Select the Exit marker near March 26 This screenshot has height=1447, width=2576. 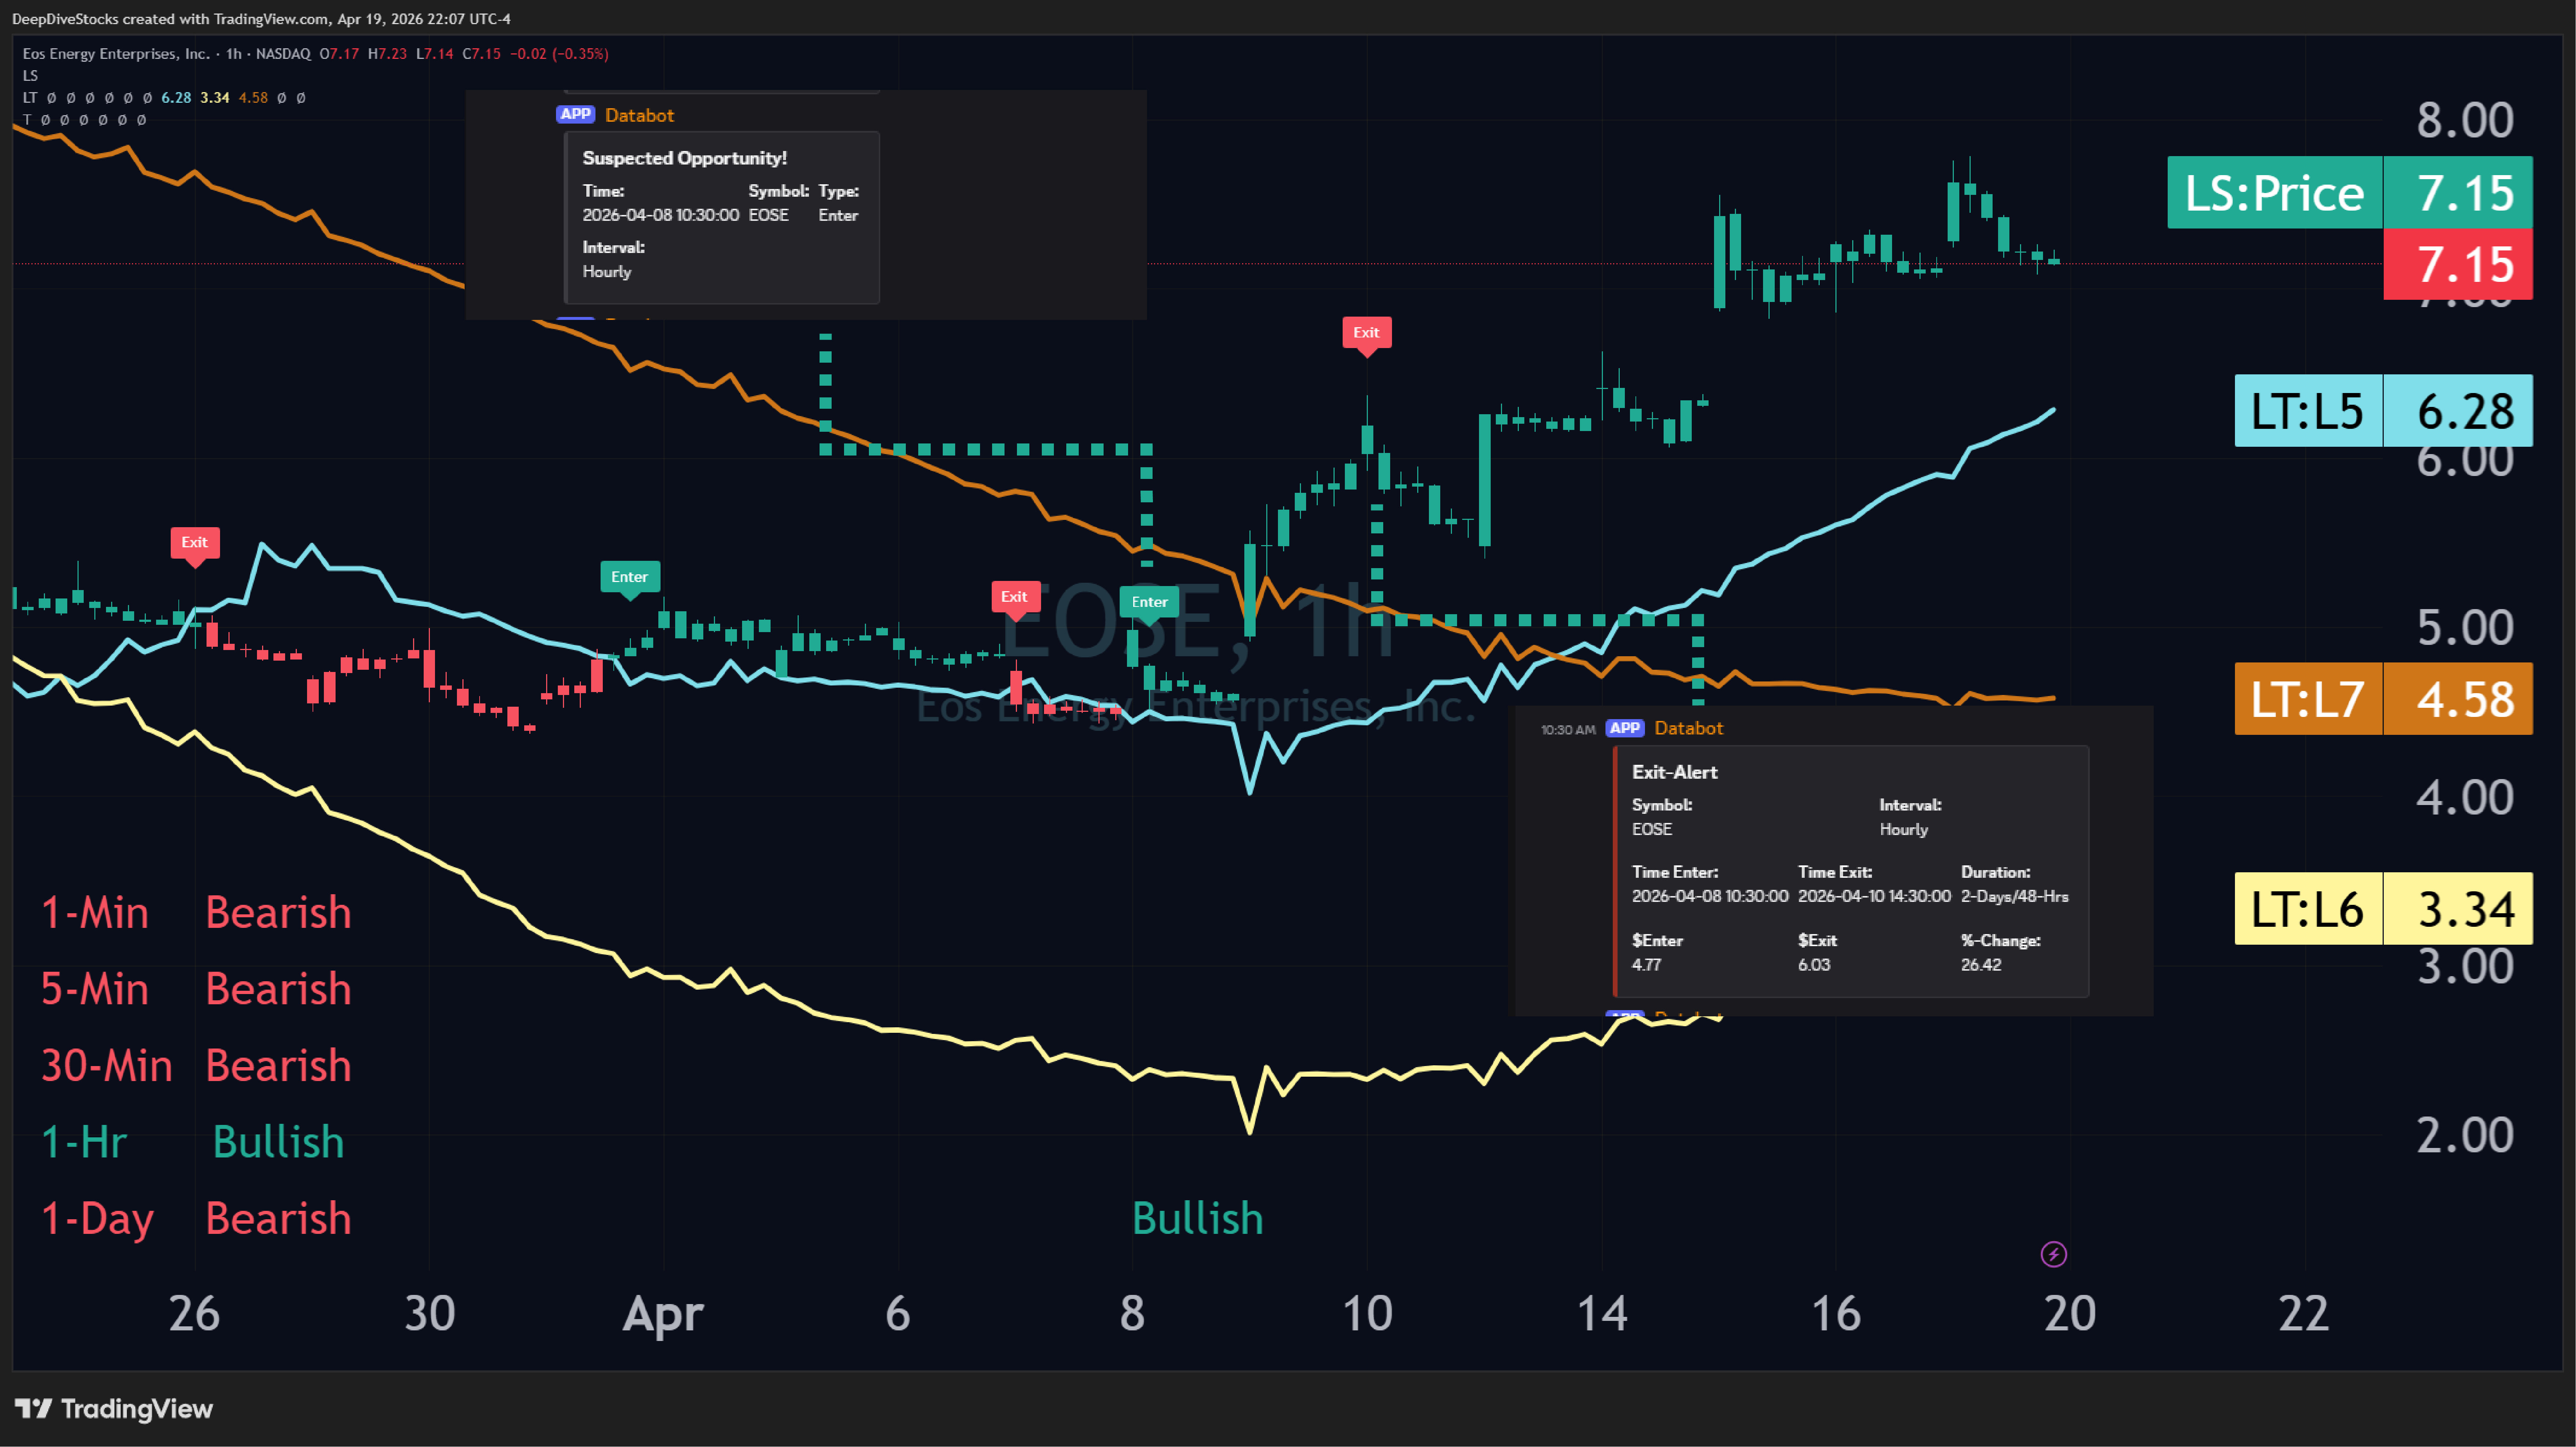click(x=194, y=542)
